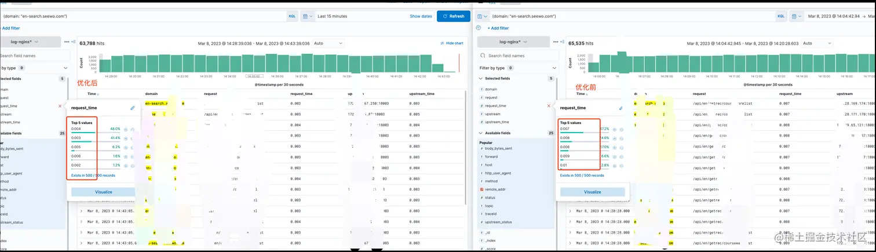Filter for value 0.006 plus icon in left popover
This screenshot has height=252, width=876.
(126, 156)
